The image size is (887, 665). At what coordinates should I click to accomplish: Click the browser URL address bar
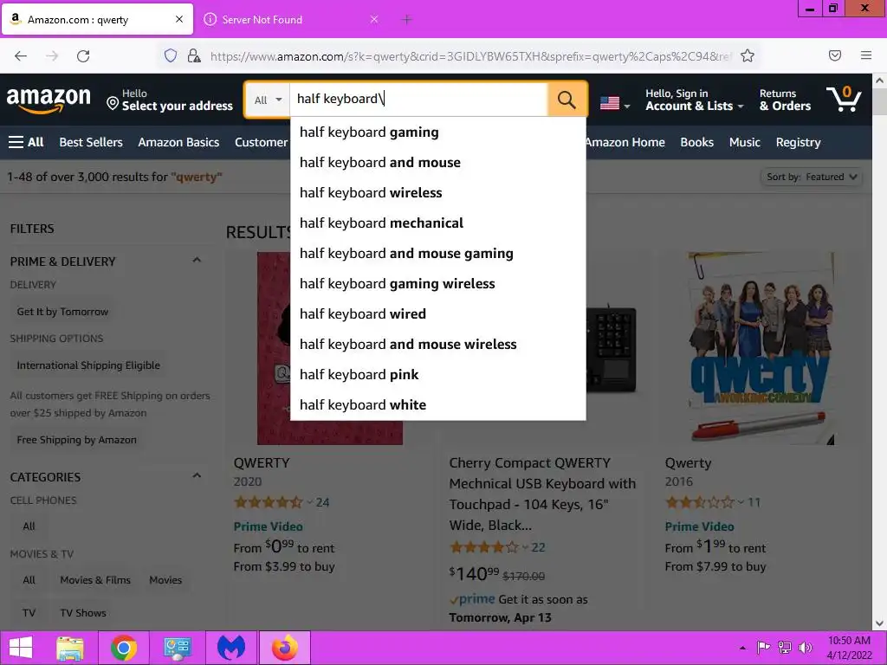469,56
